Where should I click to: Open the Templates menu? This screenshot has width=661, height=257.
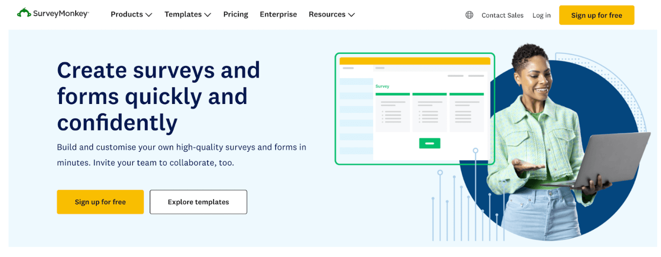183,15
